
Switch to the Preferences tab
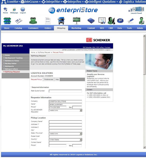coord(49,79)
